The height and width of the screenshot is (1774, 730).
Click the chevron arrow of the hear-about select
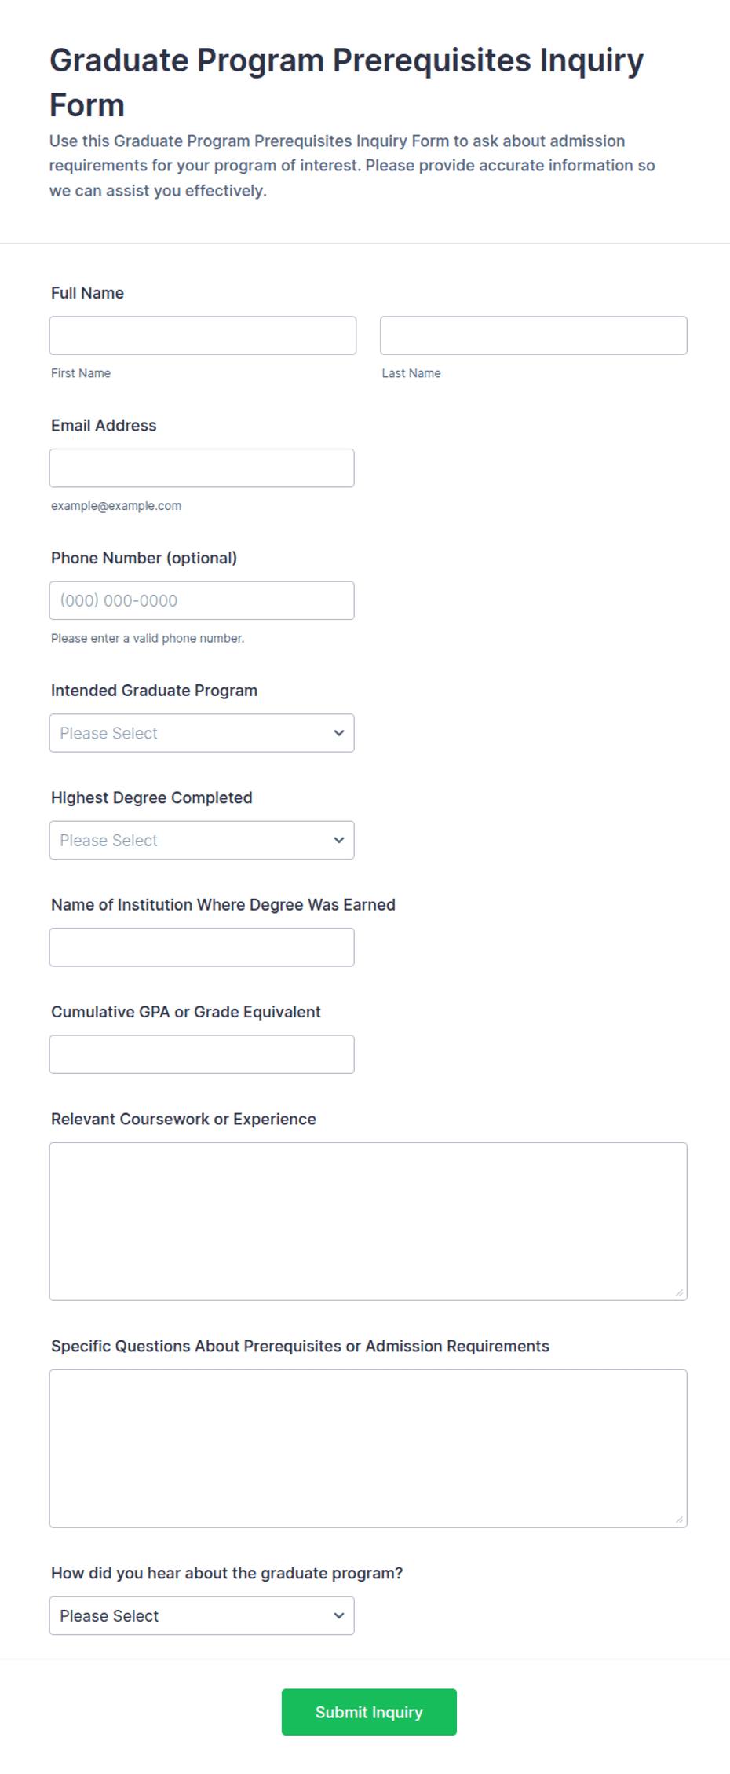coord(339,1615)
